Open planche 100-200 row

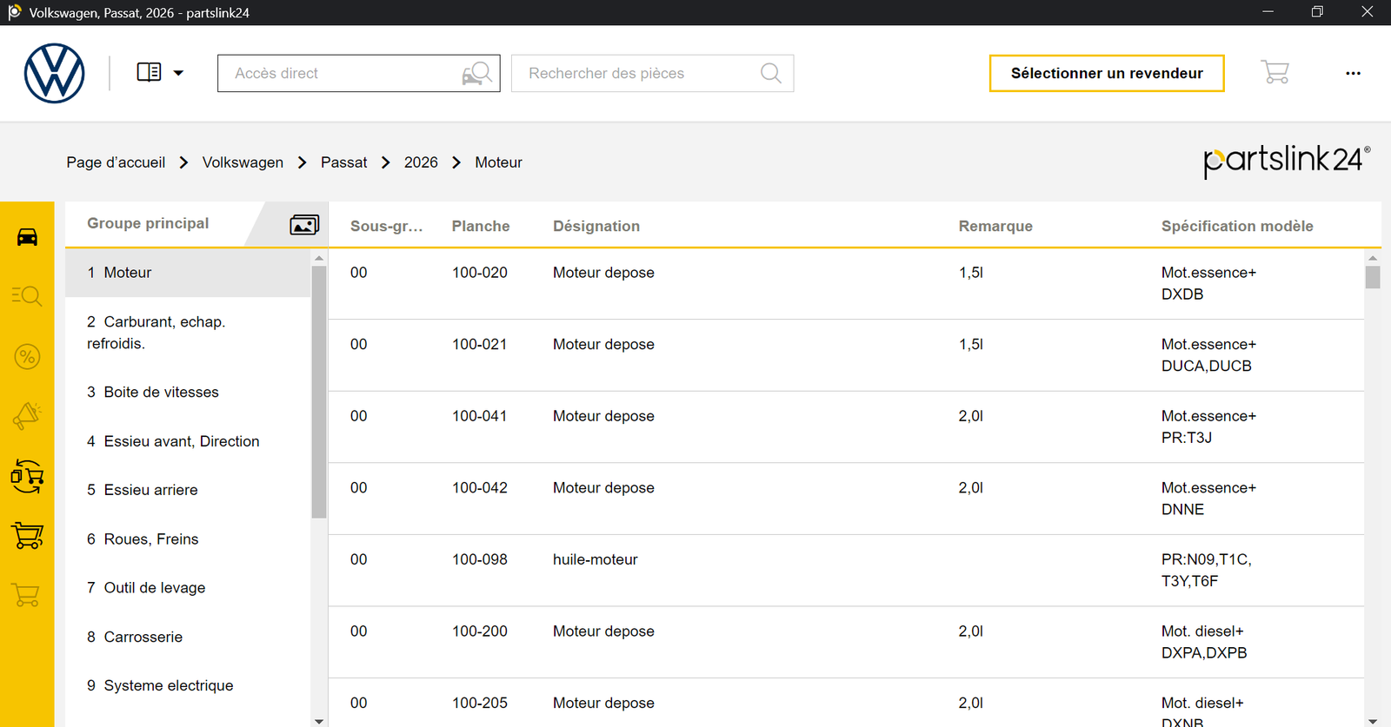846,643
